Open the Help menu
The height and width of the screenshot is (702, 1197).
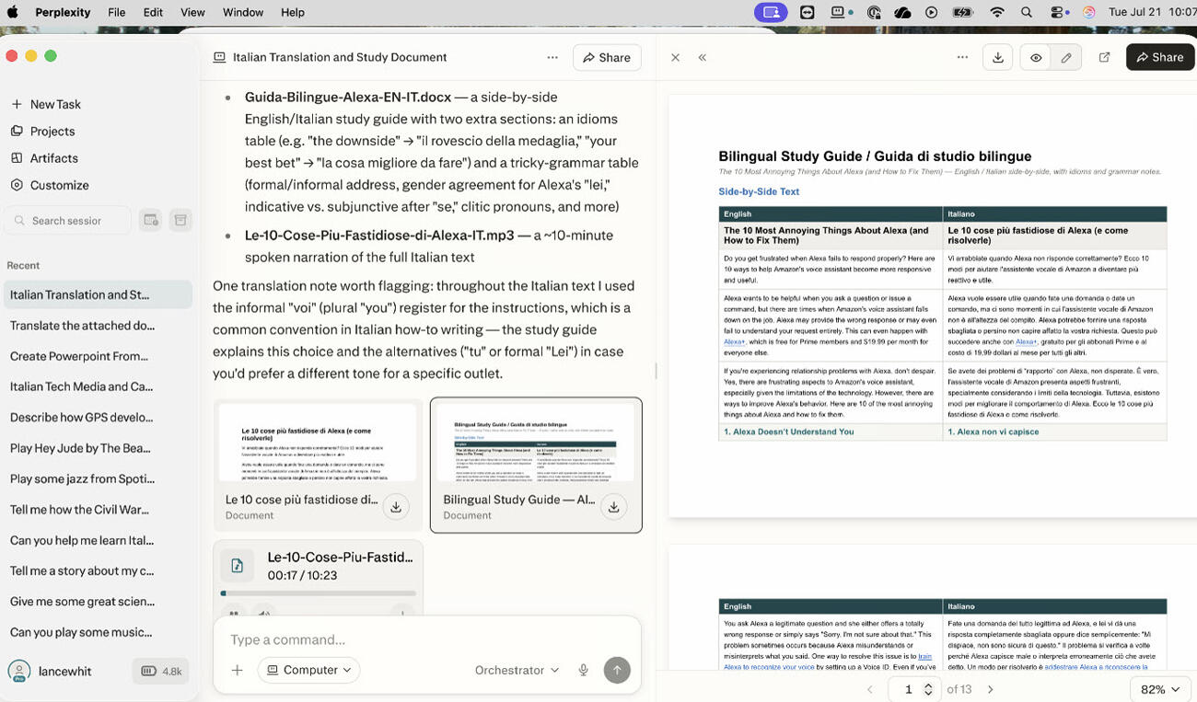click(293, 12)
